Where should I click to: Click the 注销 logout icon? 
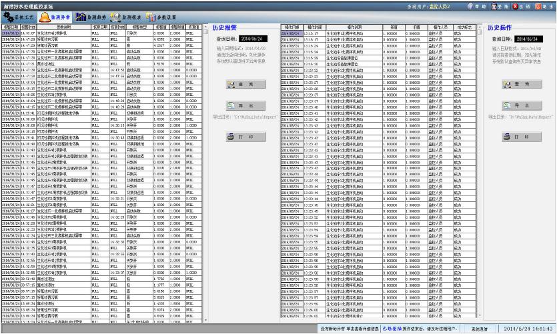pyautogui.click(x=519, y=6)
